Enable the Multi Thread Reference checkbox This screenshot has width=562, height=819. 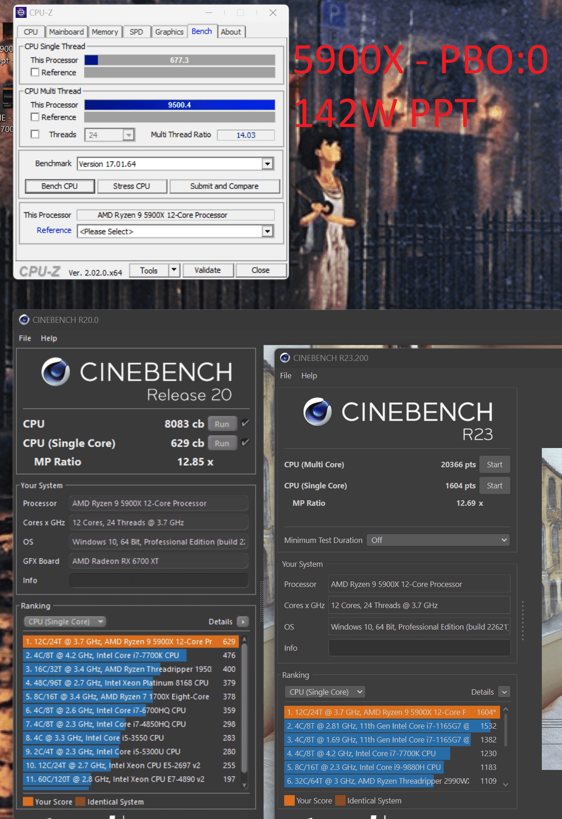[x=35, y=117]
